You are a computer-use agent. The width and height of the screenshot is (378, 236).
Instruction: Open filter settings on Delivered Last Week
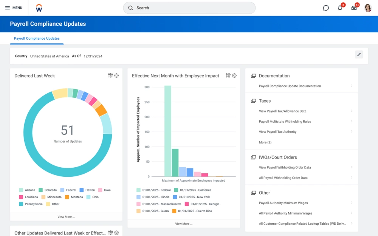[x=110, y=76]
